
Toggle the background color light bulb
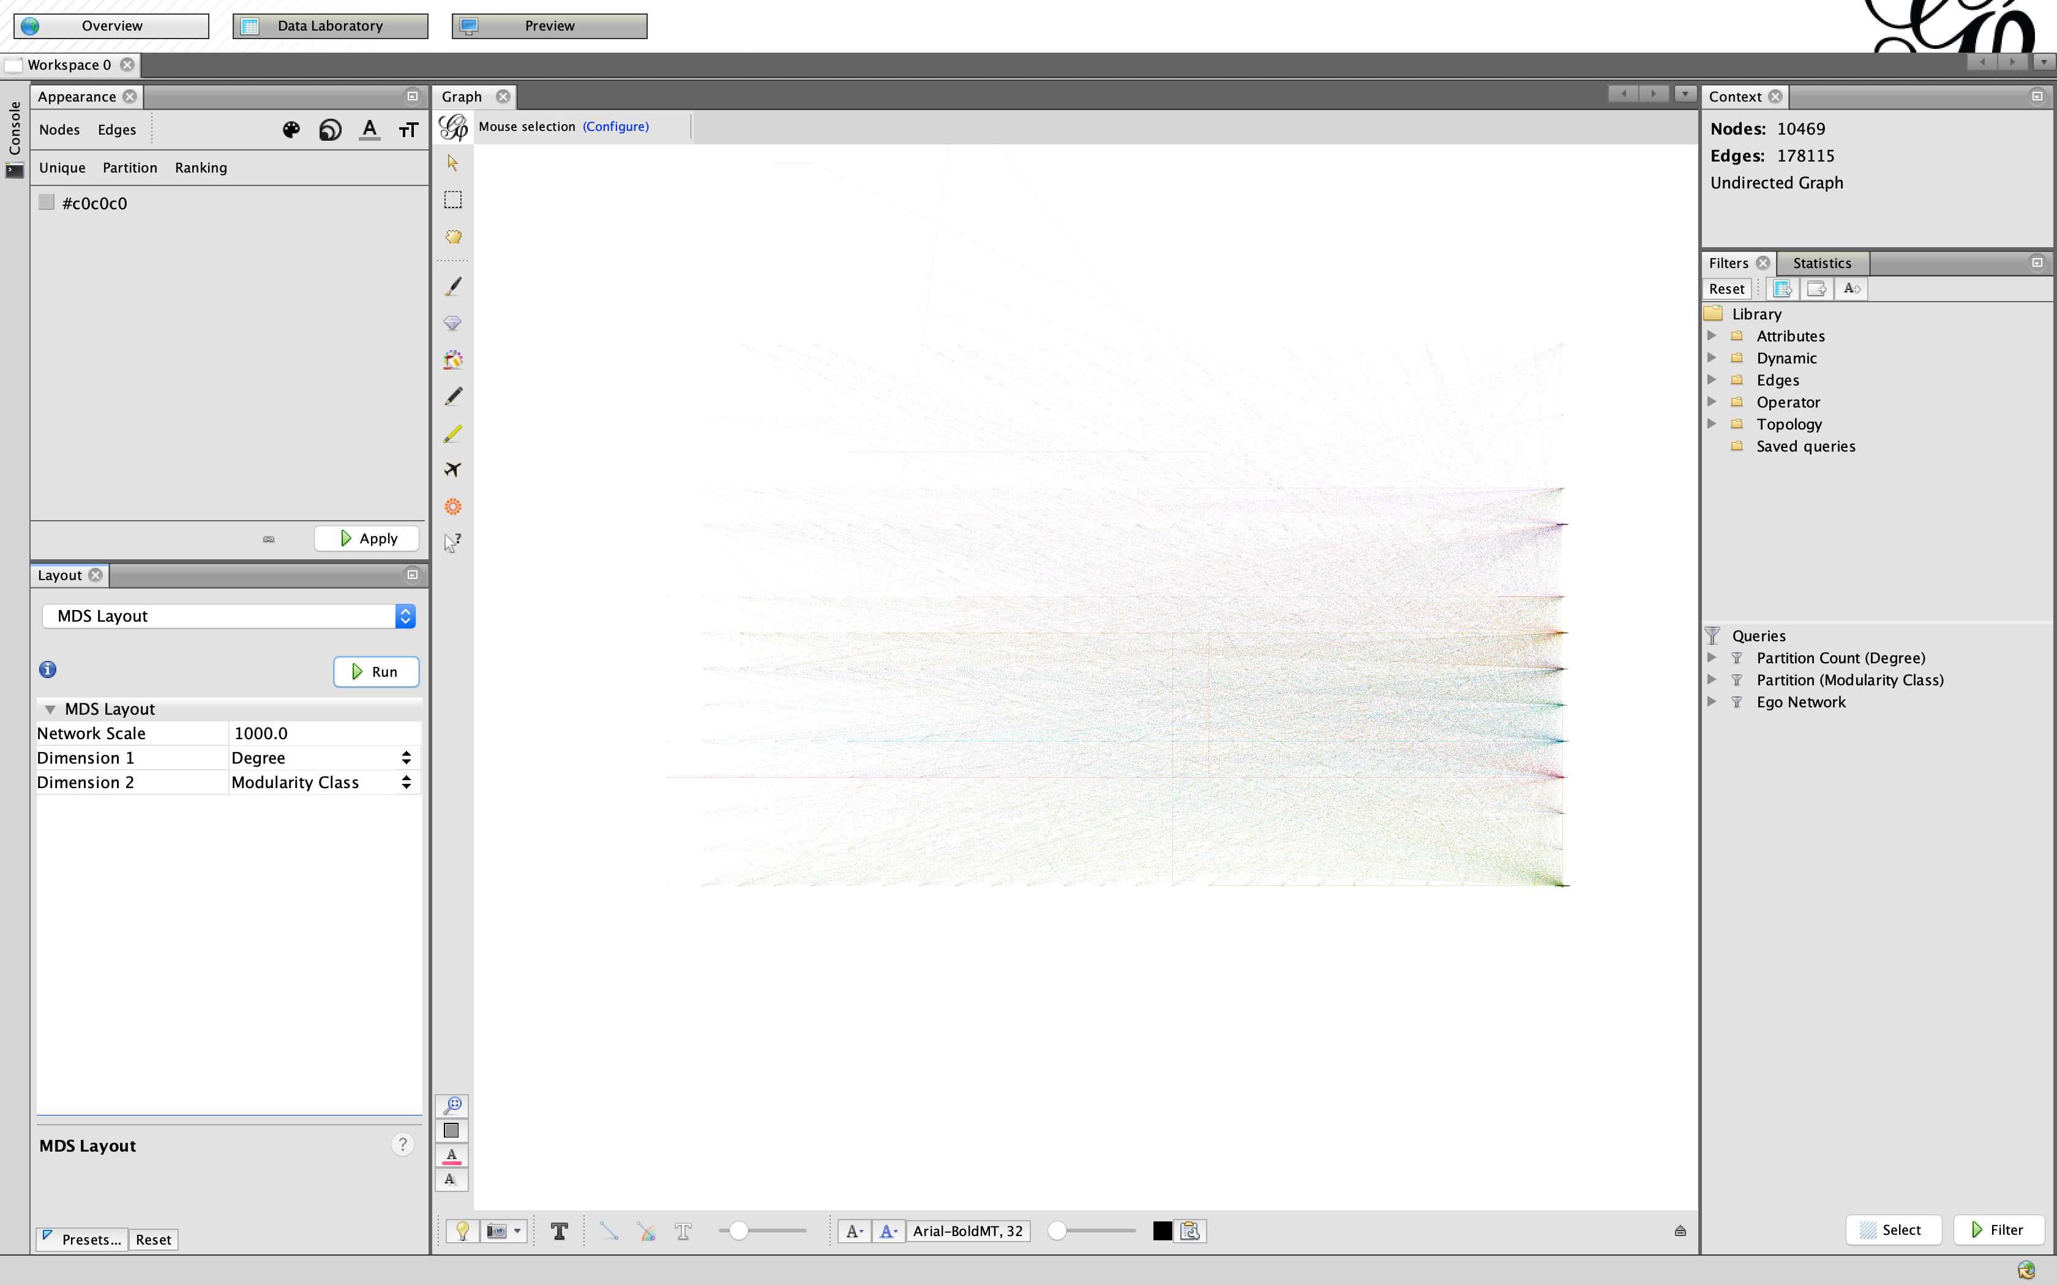(462, 1230)
